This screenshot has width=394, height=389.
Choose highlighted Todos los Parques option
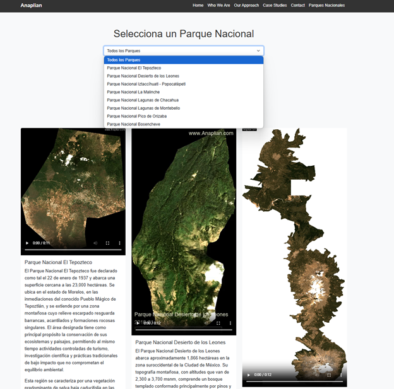click(184, 60)
